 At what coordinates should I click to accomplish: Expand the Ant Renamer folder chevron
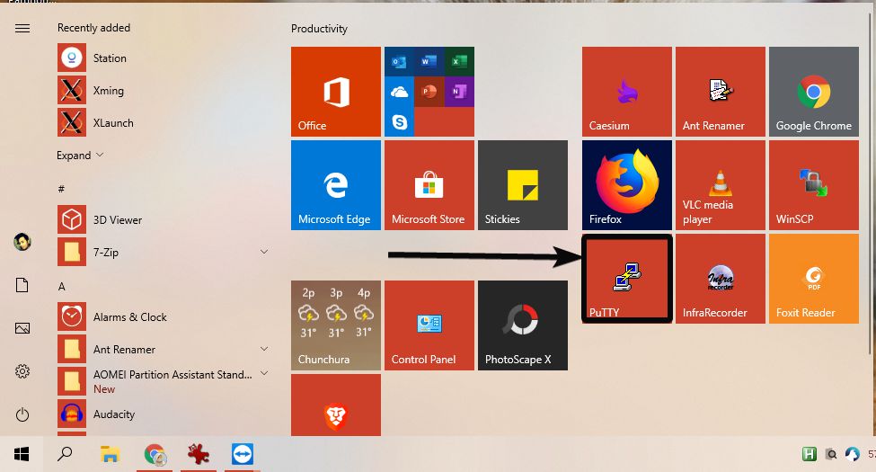(x=264, y=349)
